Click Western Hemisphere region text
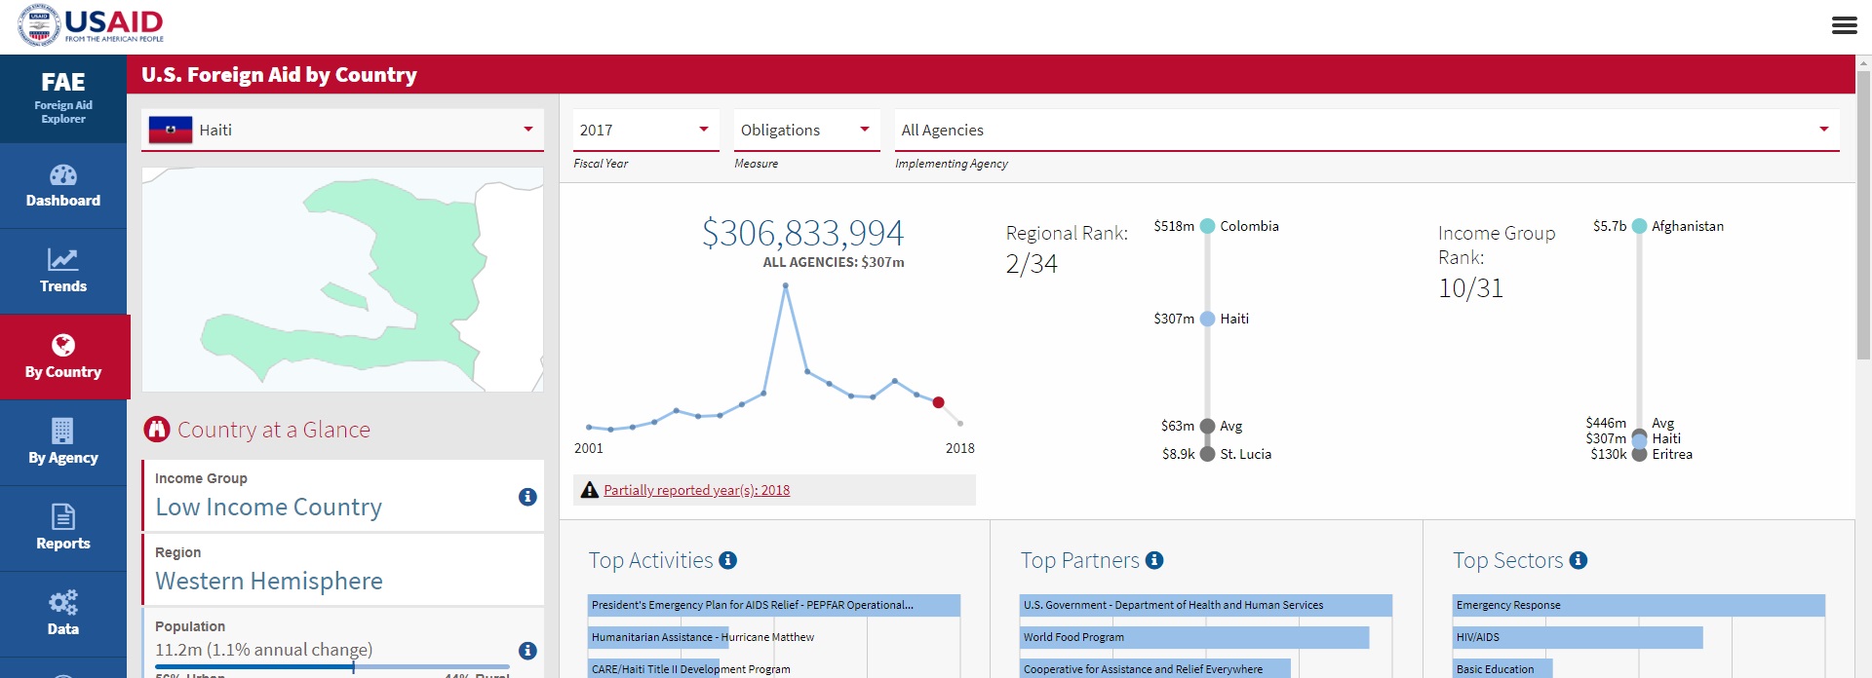The height and width of the screenshot is (678, 1872). pos(269,582)
